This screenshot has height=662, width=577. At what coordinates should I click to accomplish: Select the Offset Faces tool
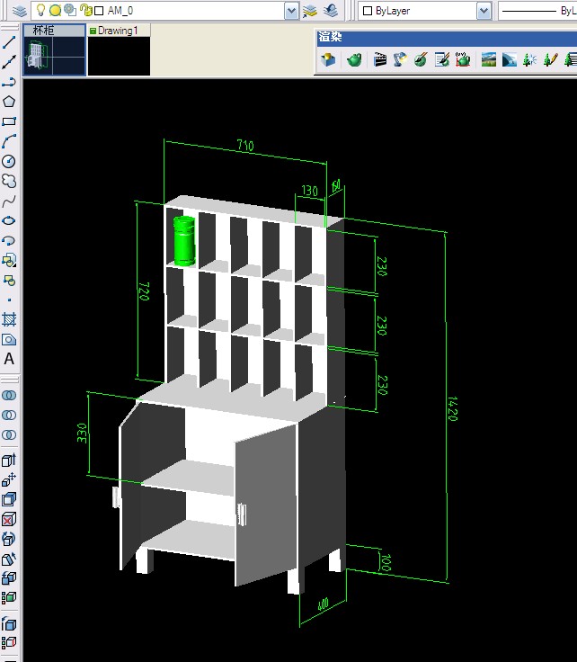(x=9, y=499)
